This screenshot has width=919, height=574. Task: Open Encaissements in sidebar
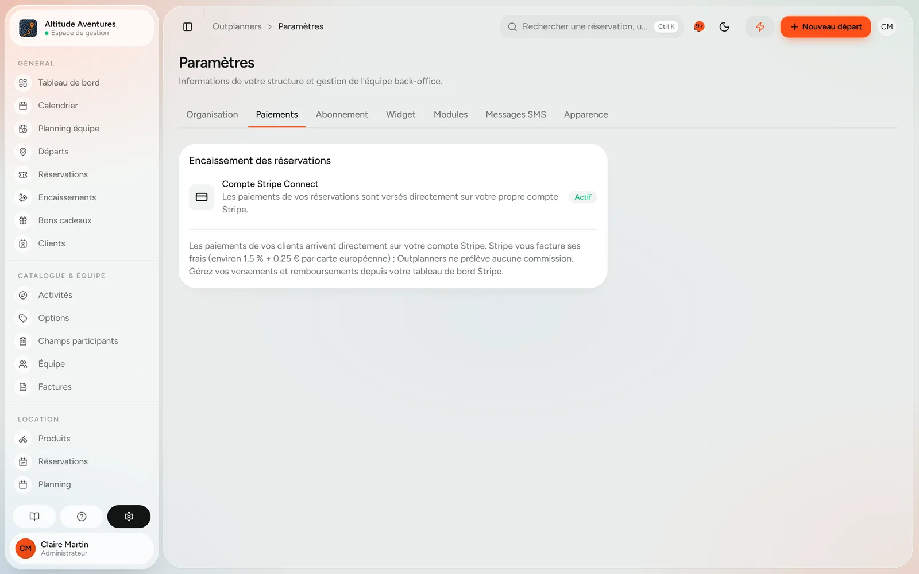(82, 197)
